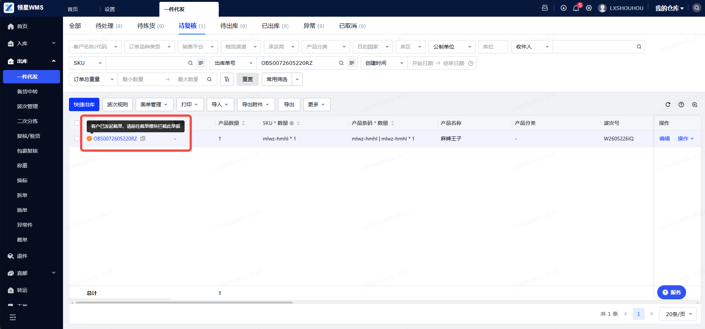
Task: Open 物流渠道 dropdown
Action: 241,47
